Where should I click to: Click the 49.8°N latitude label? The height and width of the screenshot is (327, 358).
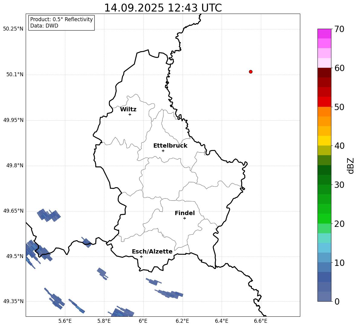[x=15, y=165]
